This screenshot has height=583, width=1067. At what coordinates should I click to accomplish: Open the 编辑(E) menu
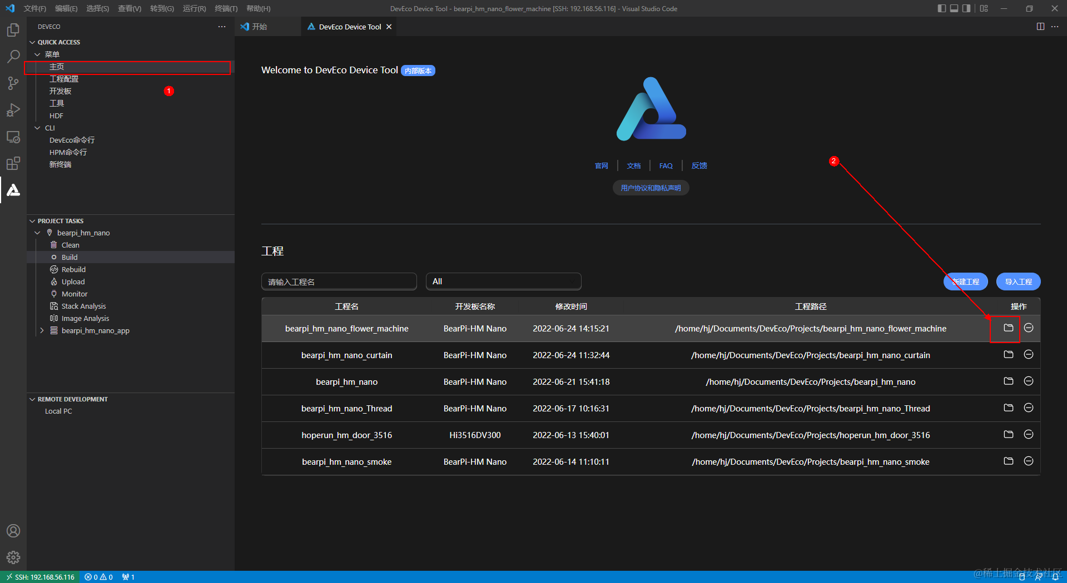click(66, 8)
